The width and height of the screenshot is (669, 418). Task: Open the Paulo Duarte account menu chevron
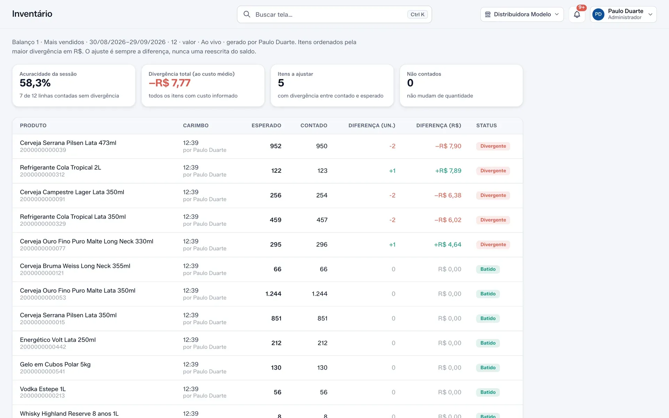[650, 14]
